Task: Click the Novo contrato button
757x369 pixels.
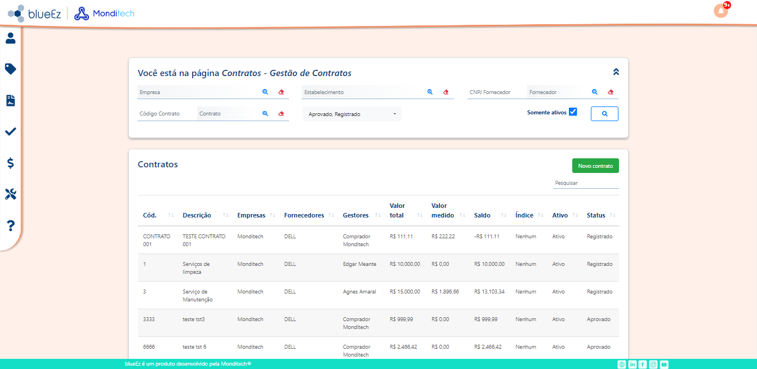Action: coord(595,166)
